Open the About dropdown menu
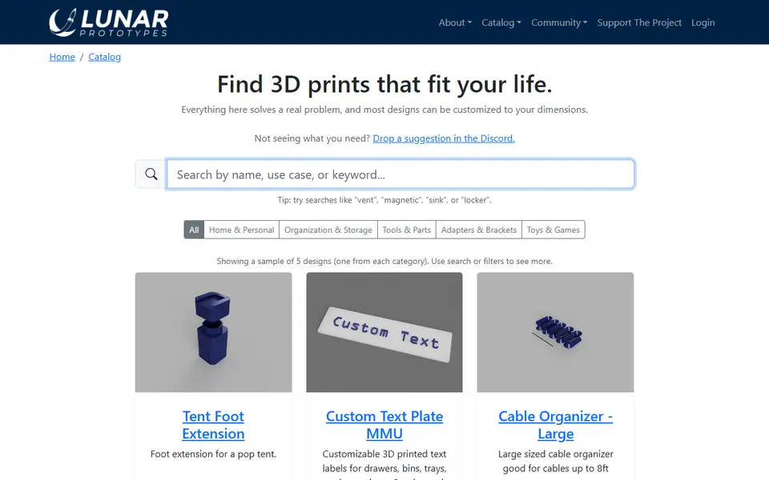Screen dimensions: 769x480 pos(455,22)
